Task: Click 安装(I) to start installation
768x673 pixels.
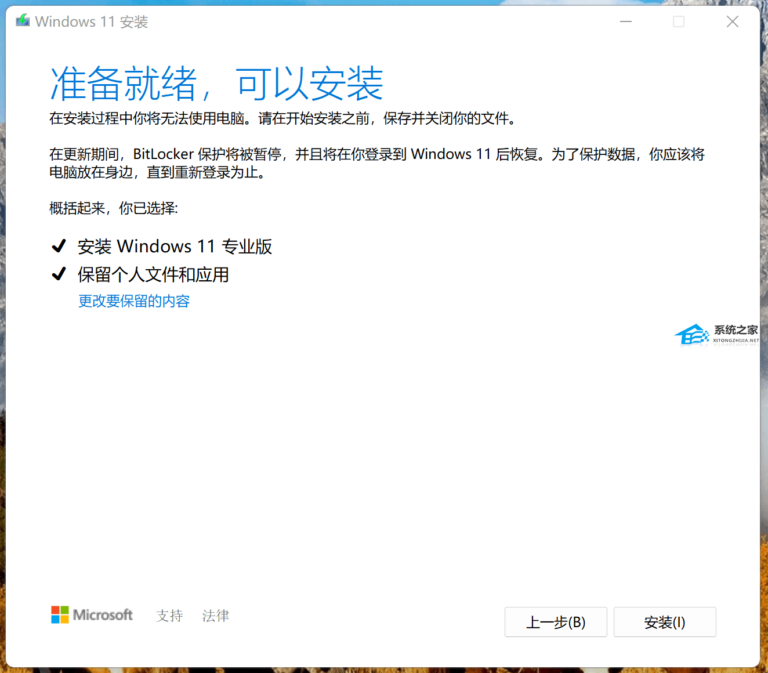Action: [x=665, y=622]
